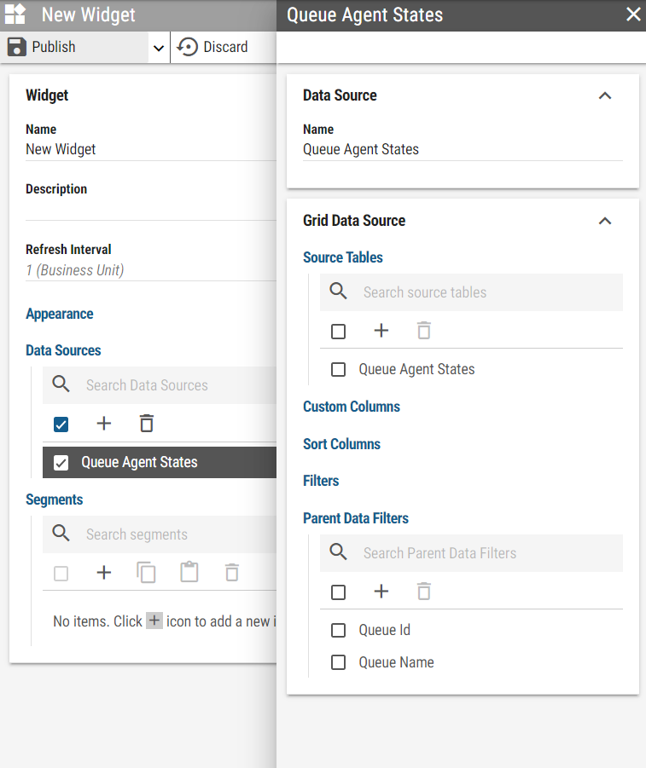This screenshot has height=768, width=646.
Task: Collapse the Data Source section chevron
Action: point(605,95)
